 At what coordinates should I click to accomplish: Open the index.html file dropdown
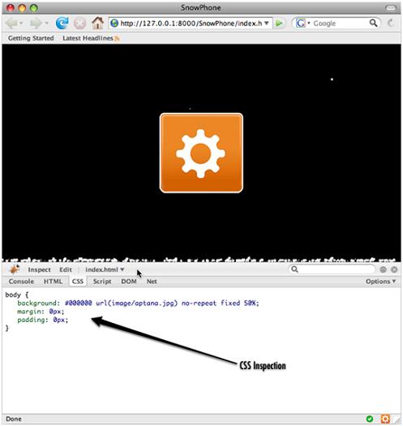(105, 269)
